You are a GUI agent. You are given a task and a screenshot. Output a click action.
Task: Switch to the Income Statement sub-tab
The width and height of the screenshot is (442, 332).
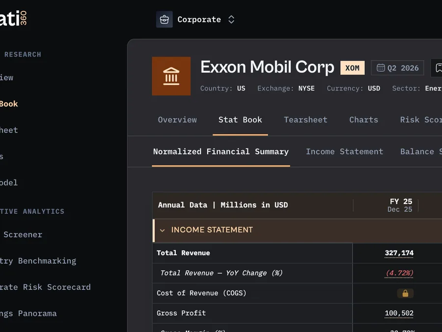pos(344,151)
